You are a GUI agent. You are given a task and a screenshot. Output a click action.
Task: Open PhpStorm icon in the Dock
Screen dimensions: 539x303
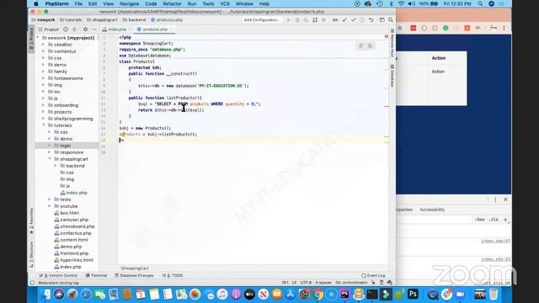point(344,295)
